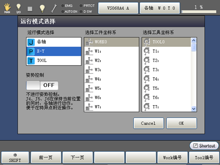Image resolution: width=220 pixels, height=165 pixels.
Task: Toggle the SHIFT key button
Action: [x=15, y=158]
